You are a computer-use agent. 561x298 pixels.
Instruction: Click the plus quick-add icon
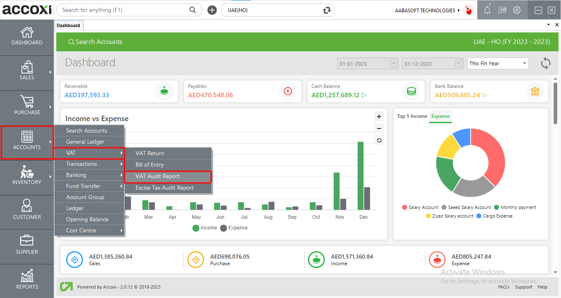pyautogui.click(x=212, y=10)
